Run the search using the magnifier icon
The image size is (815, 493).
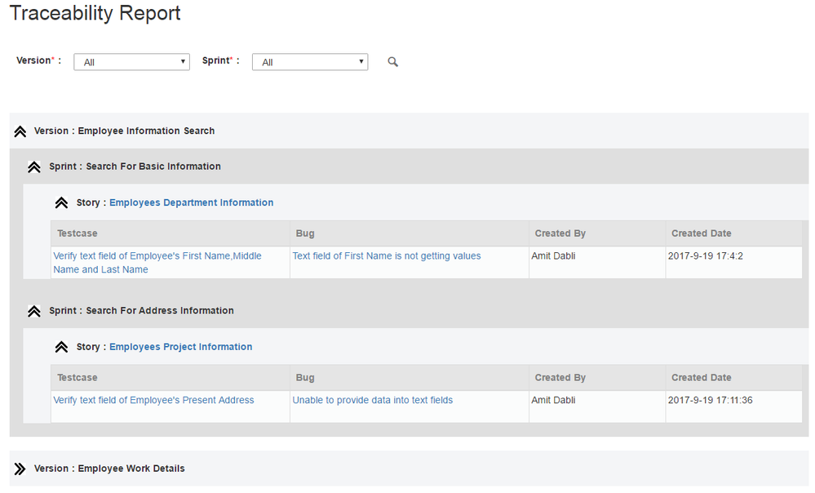point(392,61)
